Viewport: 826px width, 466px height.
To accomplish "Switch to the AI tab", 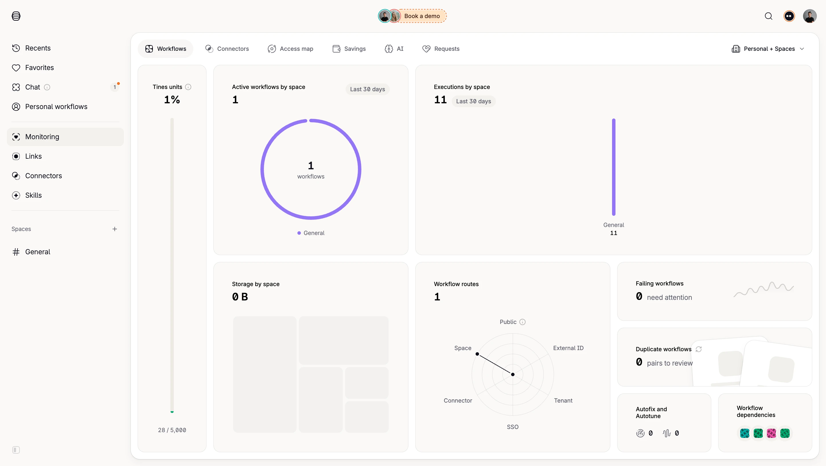I will click(x=394, y=49).
